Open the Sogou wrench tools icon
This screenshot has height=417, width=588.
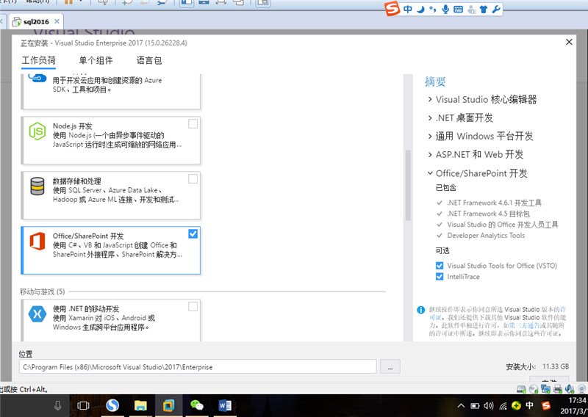pos(496,9)
